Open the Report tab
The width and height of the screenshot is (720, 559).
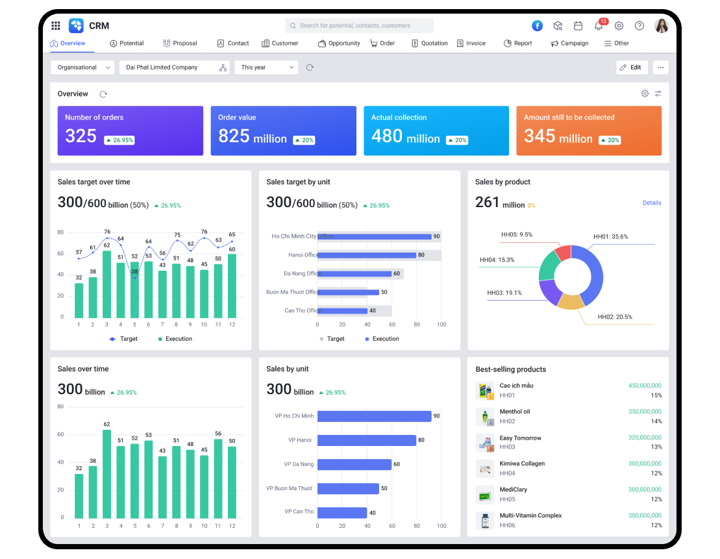(x=517, y=43)
